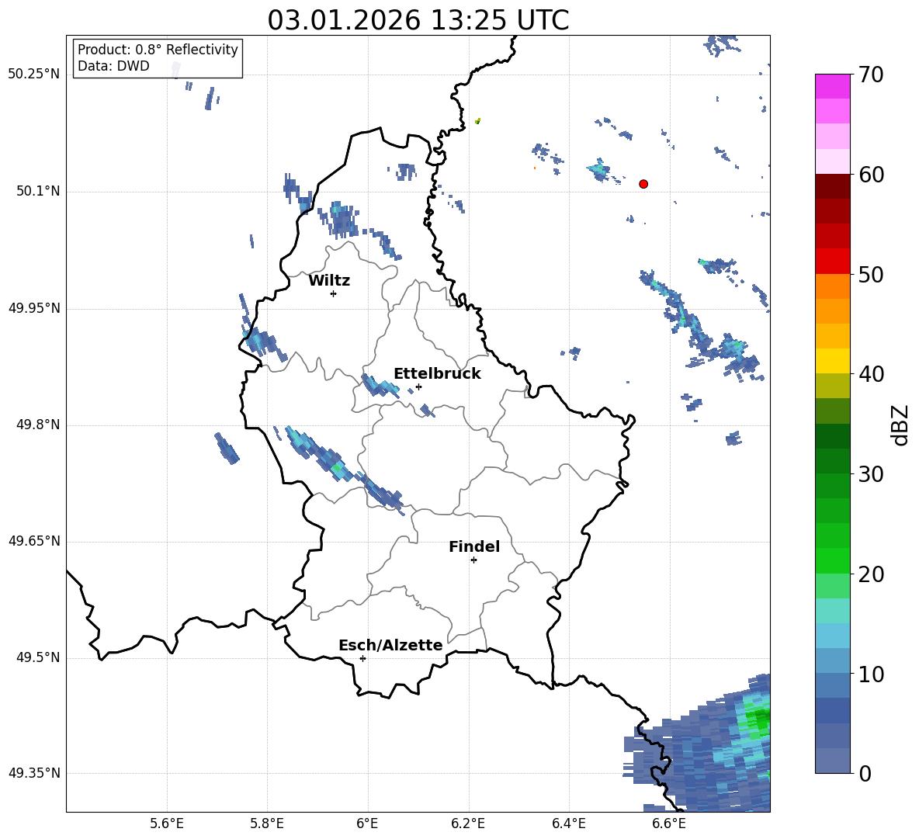Click the 5.8°E longitude label
This screenshot has height=839, width=919.
pyautogui.click(x=267, y=823)
